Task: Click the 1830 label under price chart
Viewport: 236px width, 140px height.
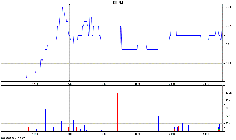Action: 104,84
